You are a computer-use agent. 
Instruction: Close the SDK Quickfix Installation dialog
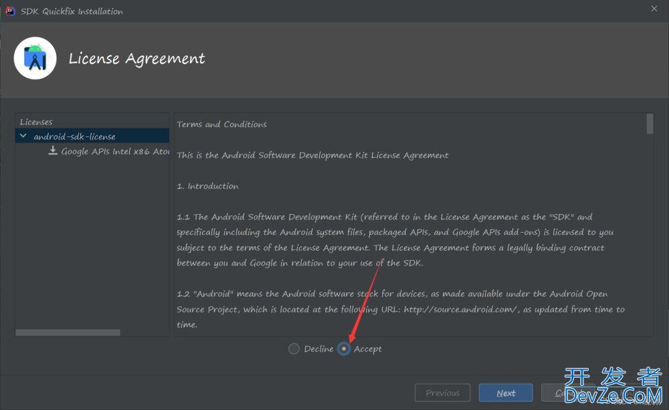[x=654, y=9]
